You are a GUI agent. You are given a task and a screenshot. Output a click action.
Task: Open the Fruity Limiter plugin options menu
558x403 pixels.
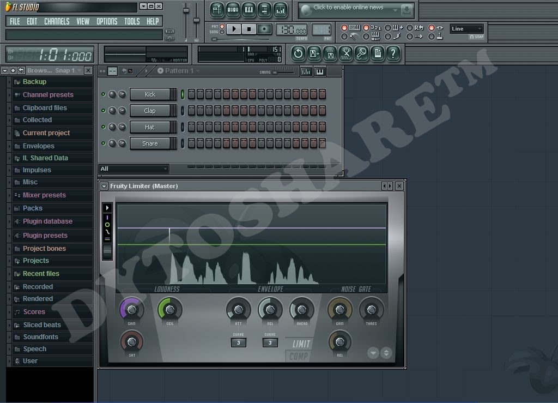coord(104,186)
